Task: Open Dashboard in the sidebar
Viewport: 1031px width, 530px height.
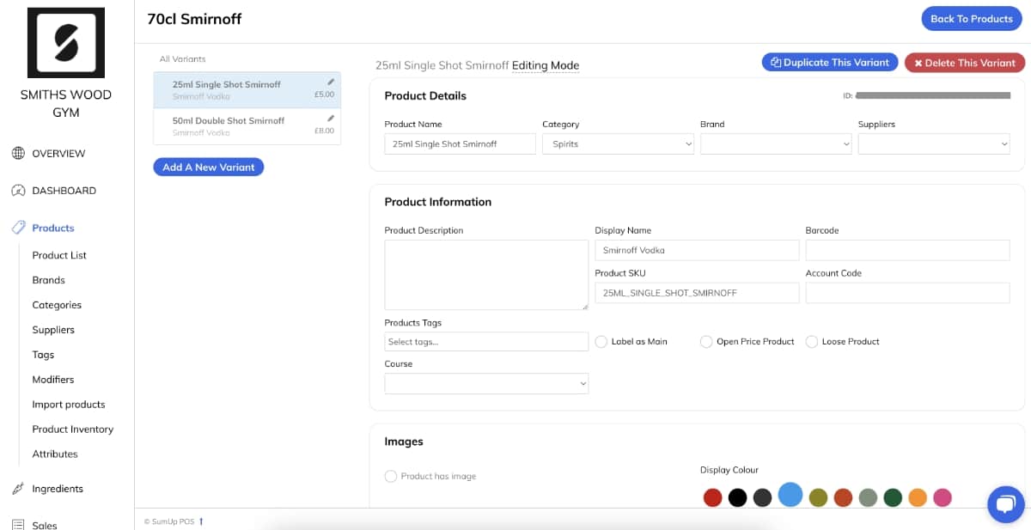Action: coord(64,191)
